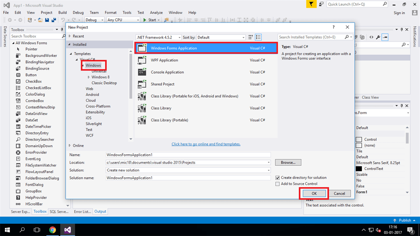Viewport: 420px width, 236px height.
Task: Click Sign in
Action: 399,13
